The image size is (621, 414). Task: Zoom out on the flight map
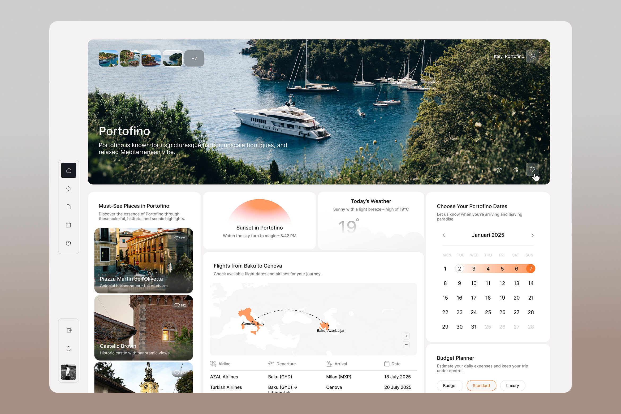tap(406, 345)
